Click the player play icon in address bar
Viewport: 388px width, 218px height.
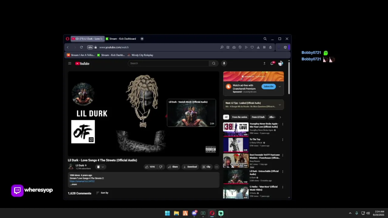pos(246,47)
